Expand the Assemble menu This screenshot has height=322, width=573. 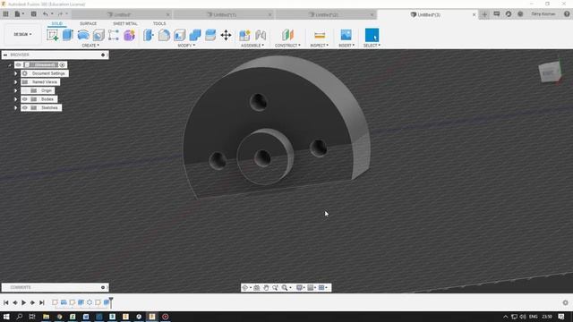[252, 46]
